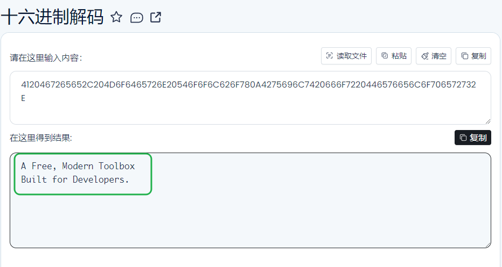Open the feedback comment bubble icon

pos(136,18)
